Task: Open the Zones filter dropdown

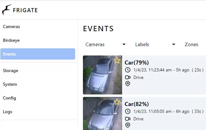Action: [194, 44]
